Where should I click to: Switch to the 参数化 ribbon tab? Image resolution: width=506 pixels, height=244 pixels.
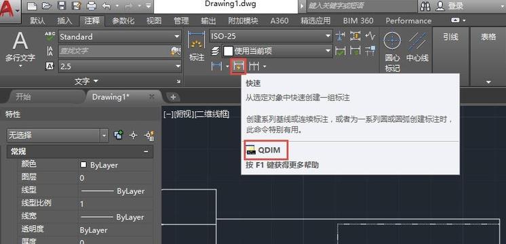tap(123, 20)
